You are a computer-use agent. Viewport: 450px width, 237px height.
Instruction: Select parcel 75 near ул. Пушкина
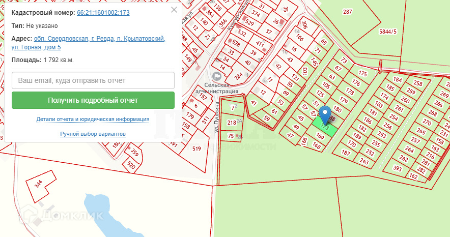pyautogui.click(x=231, y=136)
